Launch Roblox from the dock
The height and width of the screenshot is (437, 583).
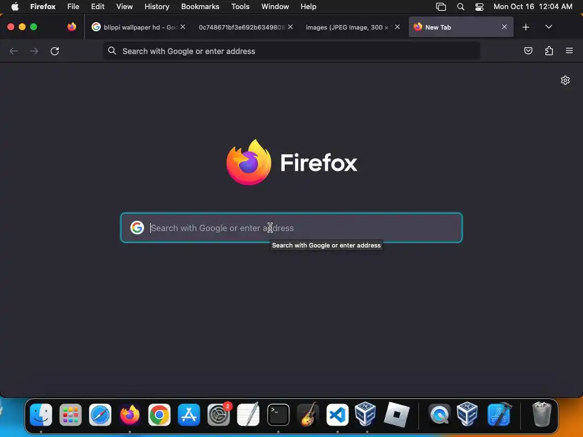[x=396, y=414]
